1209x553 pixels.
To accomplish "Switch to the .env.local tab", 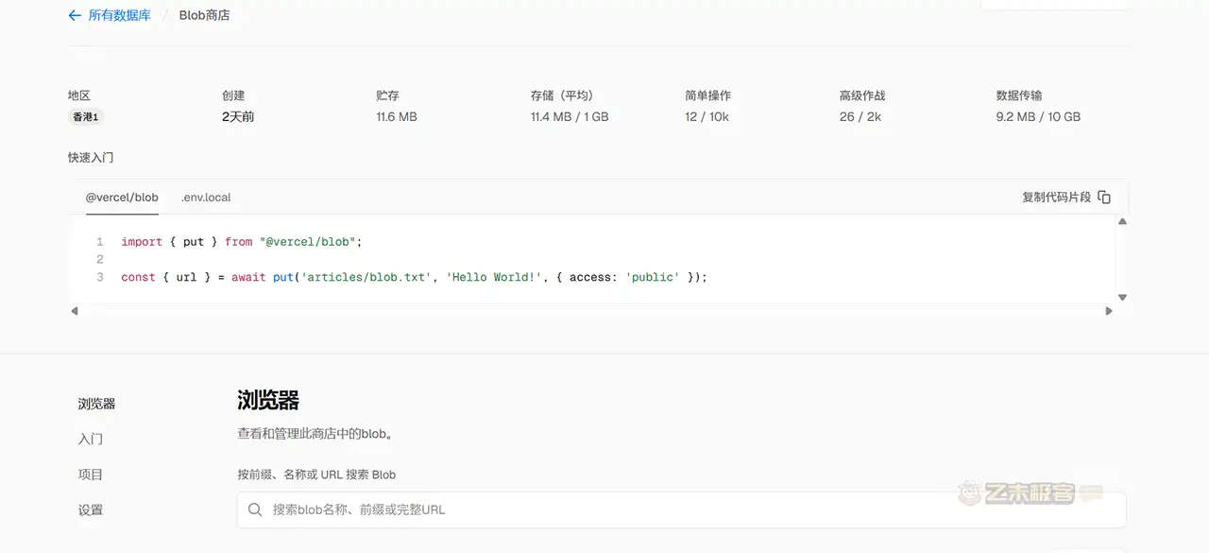I will pyautogui.click(x=206, y=198).
